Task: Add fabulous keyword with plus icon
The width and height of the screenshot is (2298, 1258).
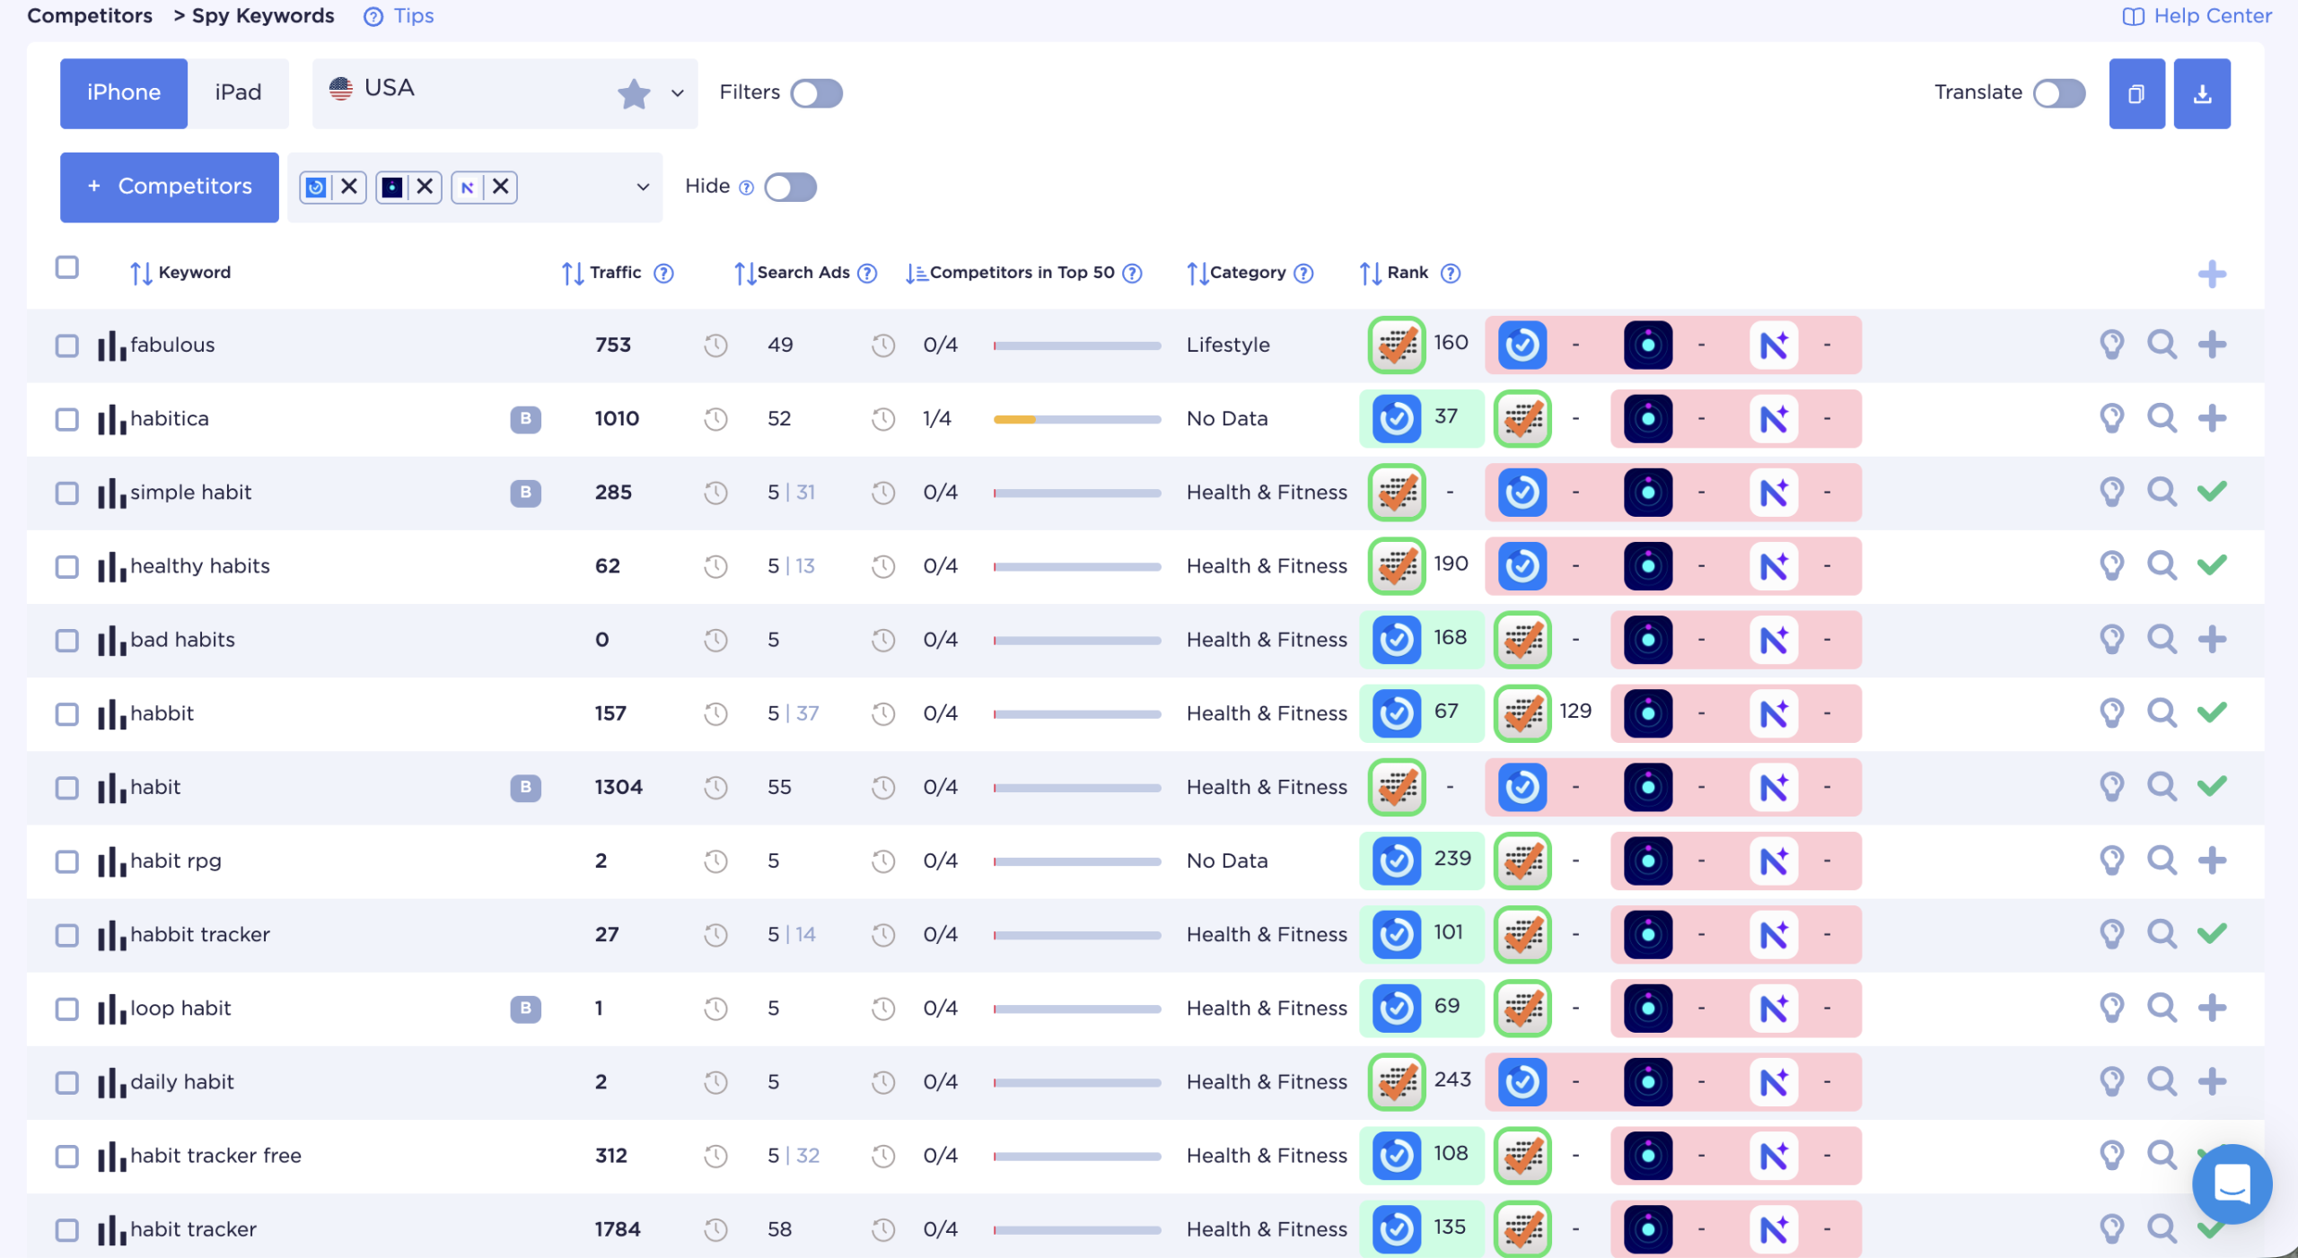Action: pyautogui.click(x=2212, y=345)
